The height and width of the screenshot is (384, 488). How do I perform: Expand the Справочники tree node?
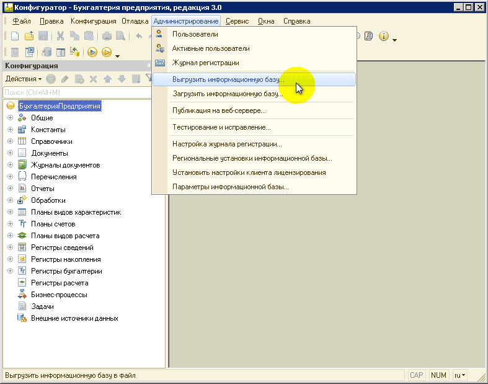tap(10, 141)
